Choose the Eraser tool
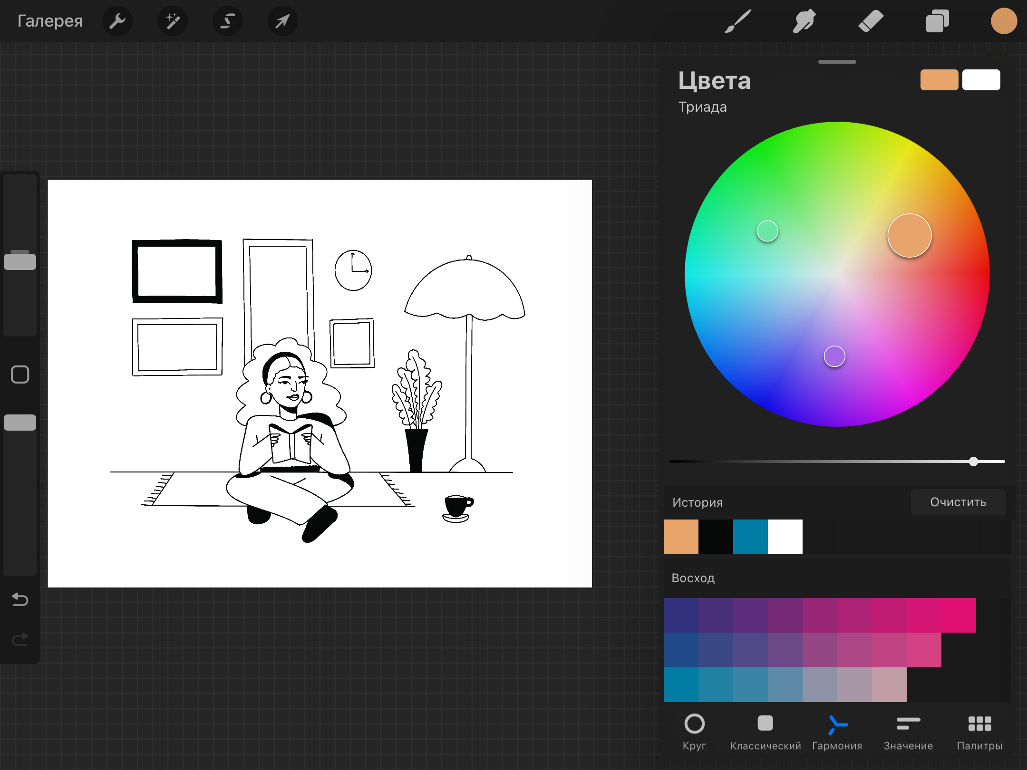The height and width of the screenshot is (770, 1027). click(871, 21)
